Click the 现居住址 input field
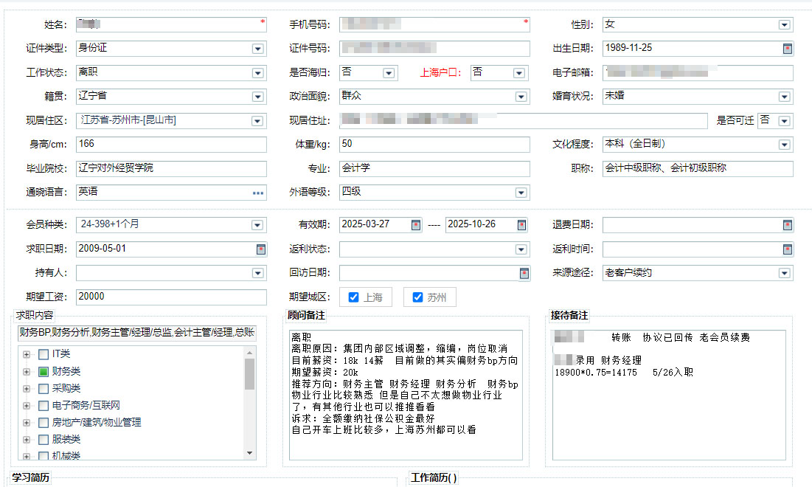This screenshot has height=487, width=812. [524, 121]
